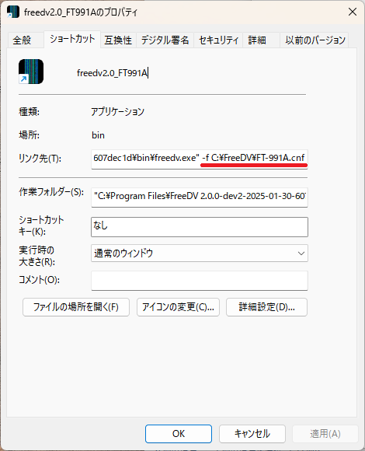The image size is (365, 451).
Task: Click the title bar FreeDV icon
Action: click(x=13, y=12)
